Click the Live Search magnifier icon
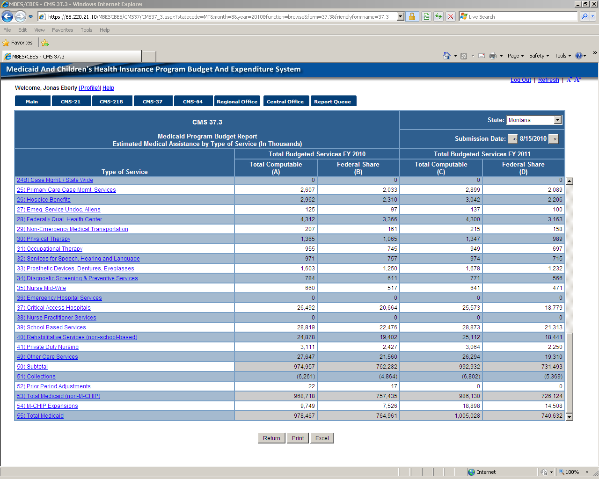 (x=584, y=17)
